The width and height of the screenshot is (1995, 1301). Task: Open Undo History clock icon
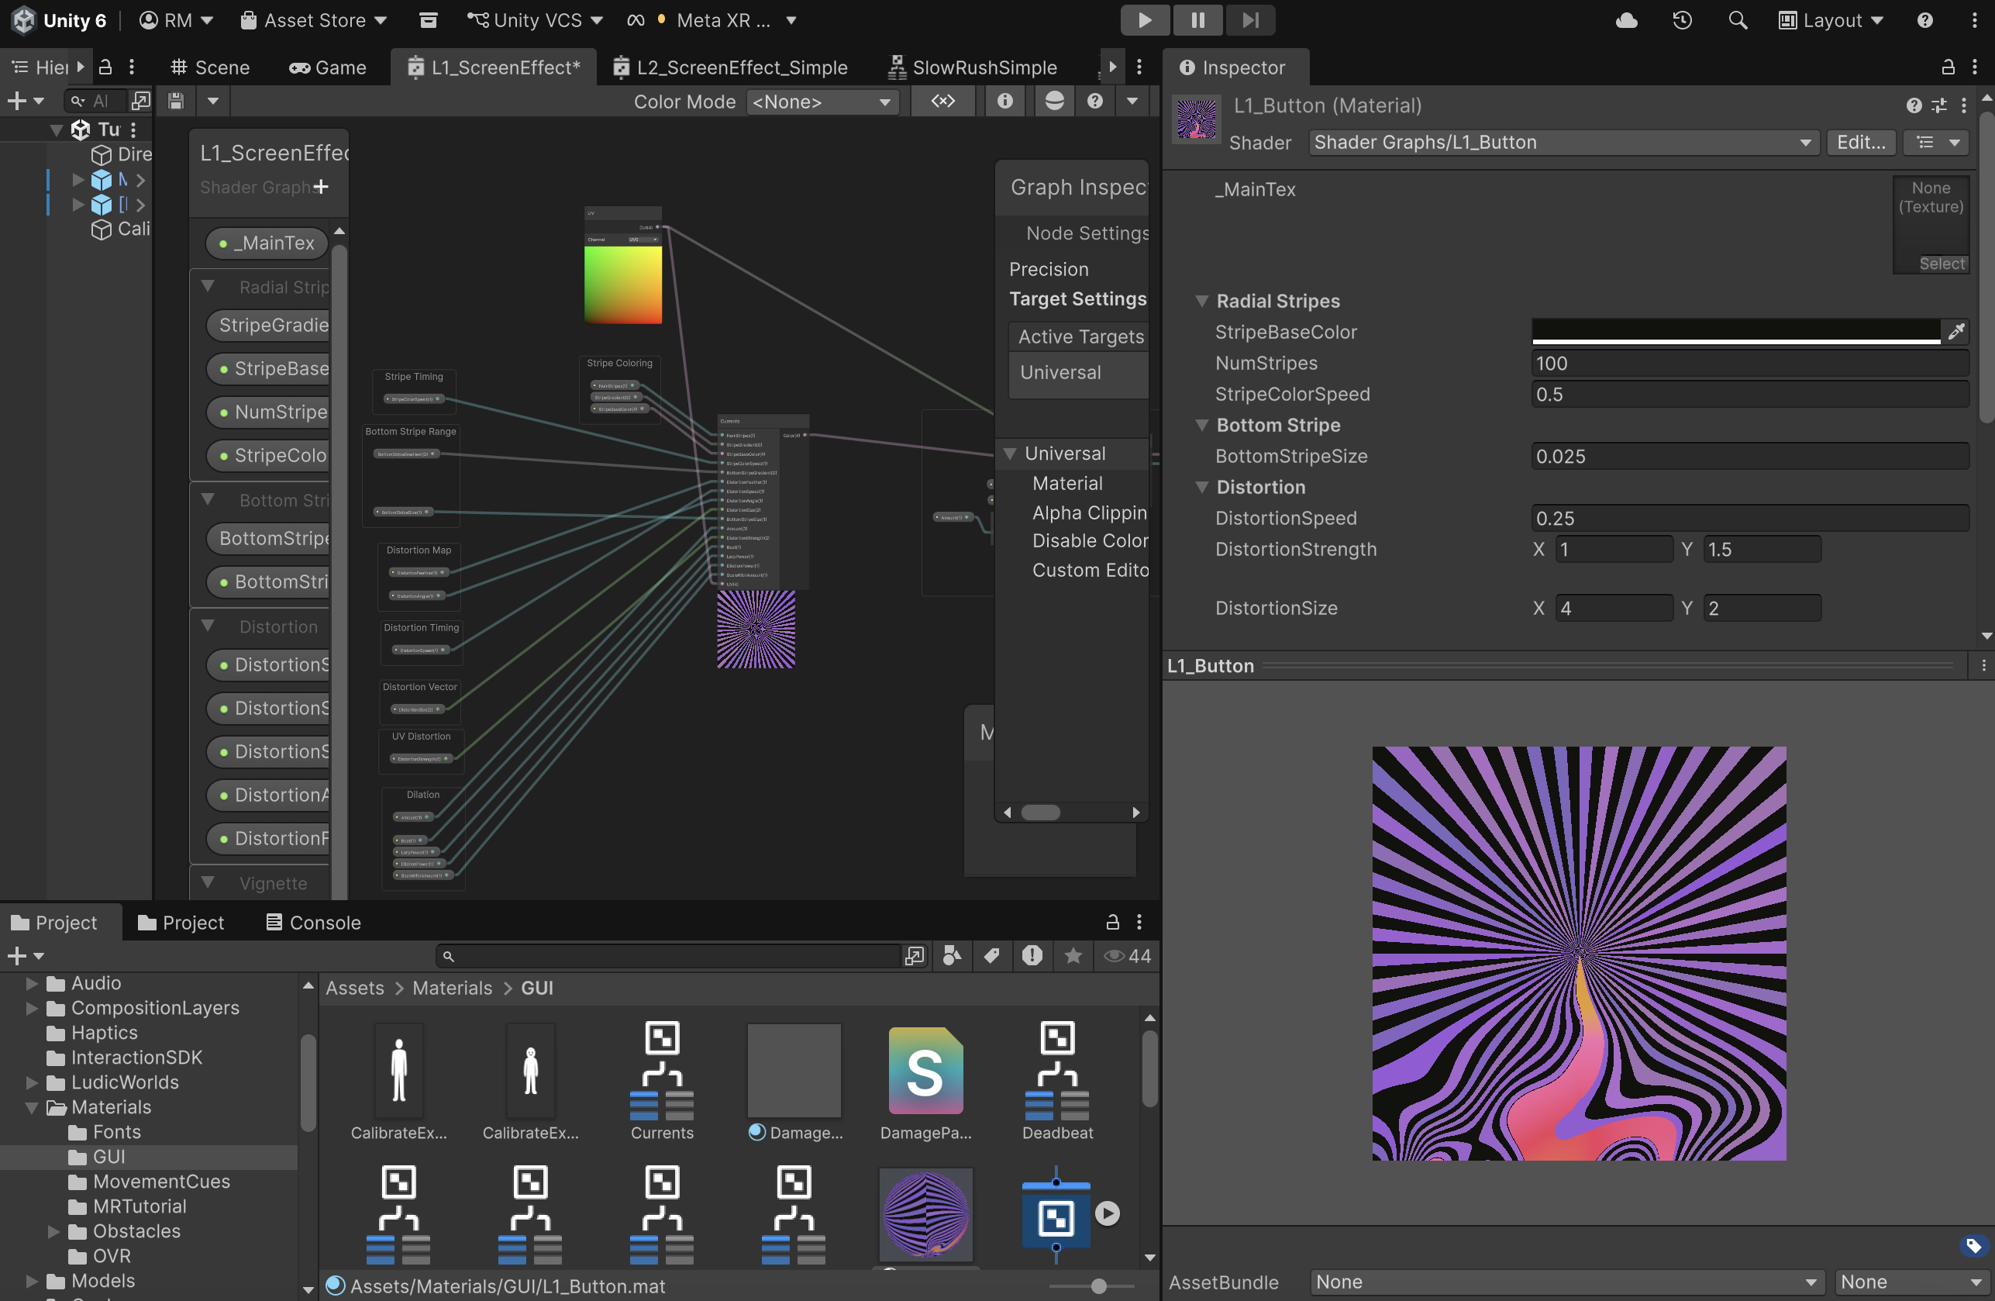[1683, 20]
